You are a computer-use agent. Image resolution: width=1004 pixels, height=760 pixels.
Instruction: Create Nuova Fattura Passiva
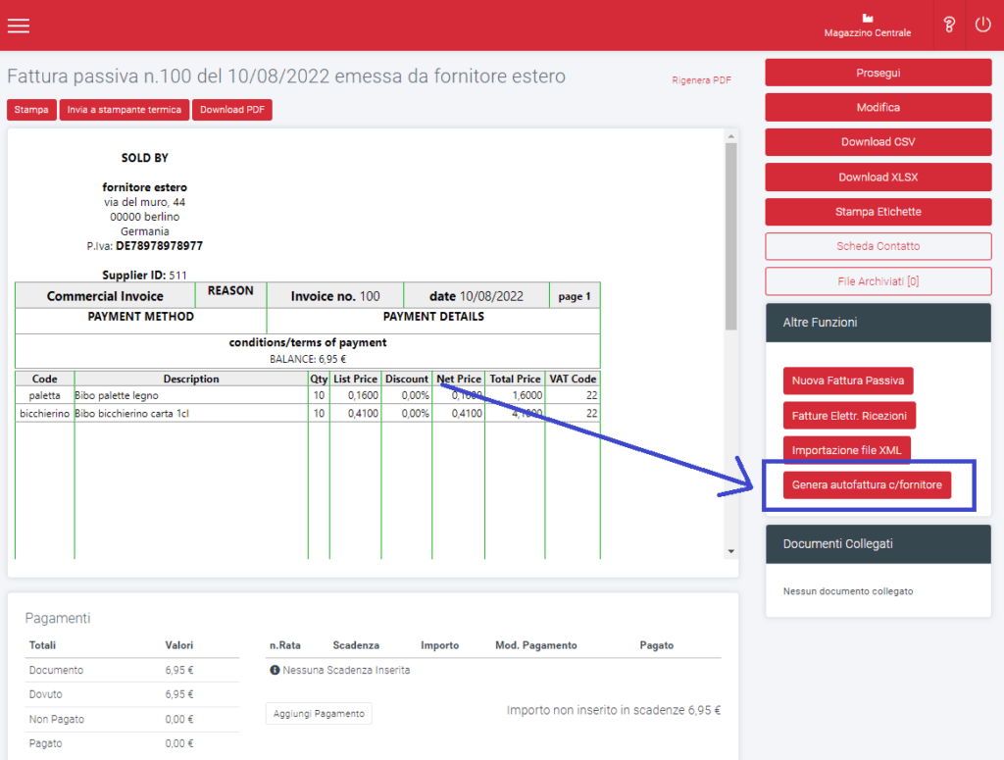tap(848, 380)
